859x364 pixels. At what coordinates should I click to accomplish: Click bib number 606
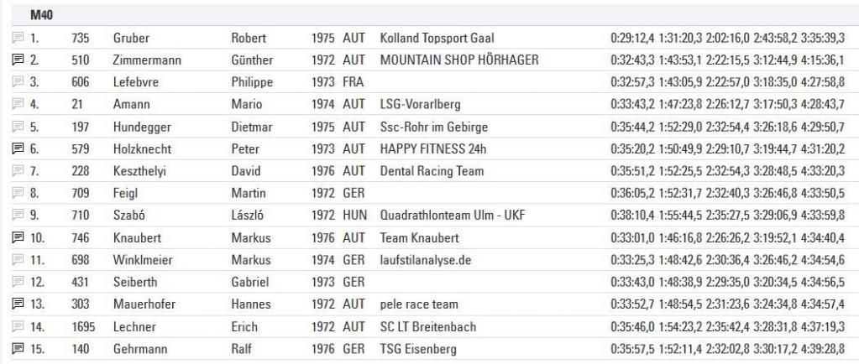[81, 82]
